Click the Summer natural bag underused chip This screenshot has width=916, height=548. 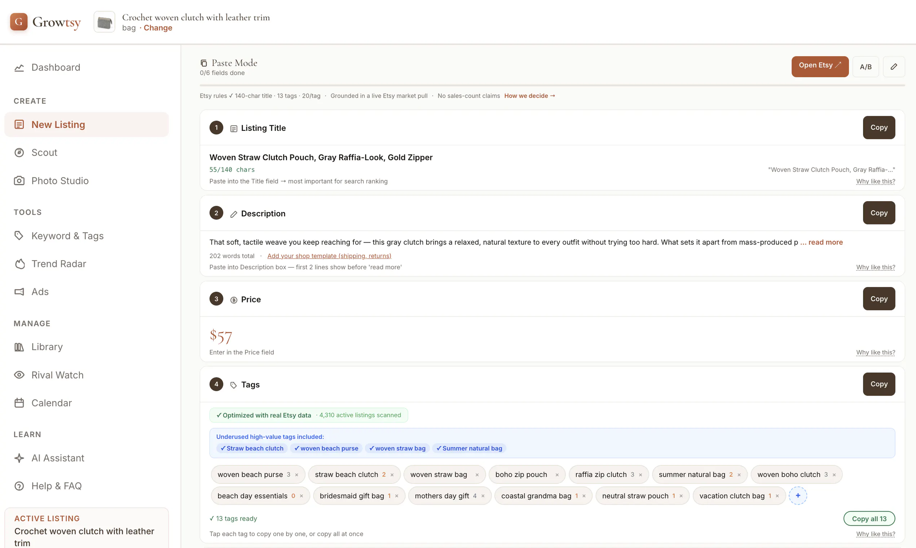pyautogui.click(x=469, y=448)
